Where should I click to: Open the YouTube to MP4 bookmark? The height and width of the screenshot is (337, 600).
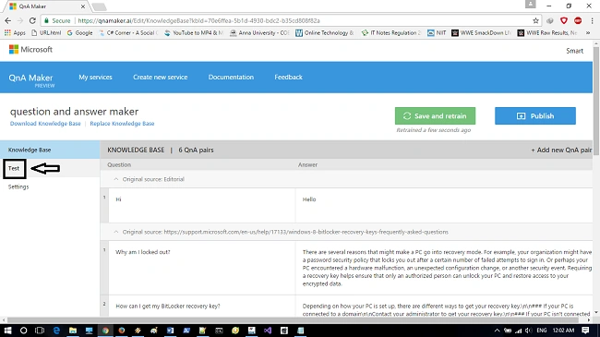click(194, 33)
